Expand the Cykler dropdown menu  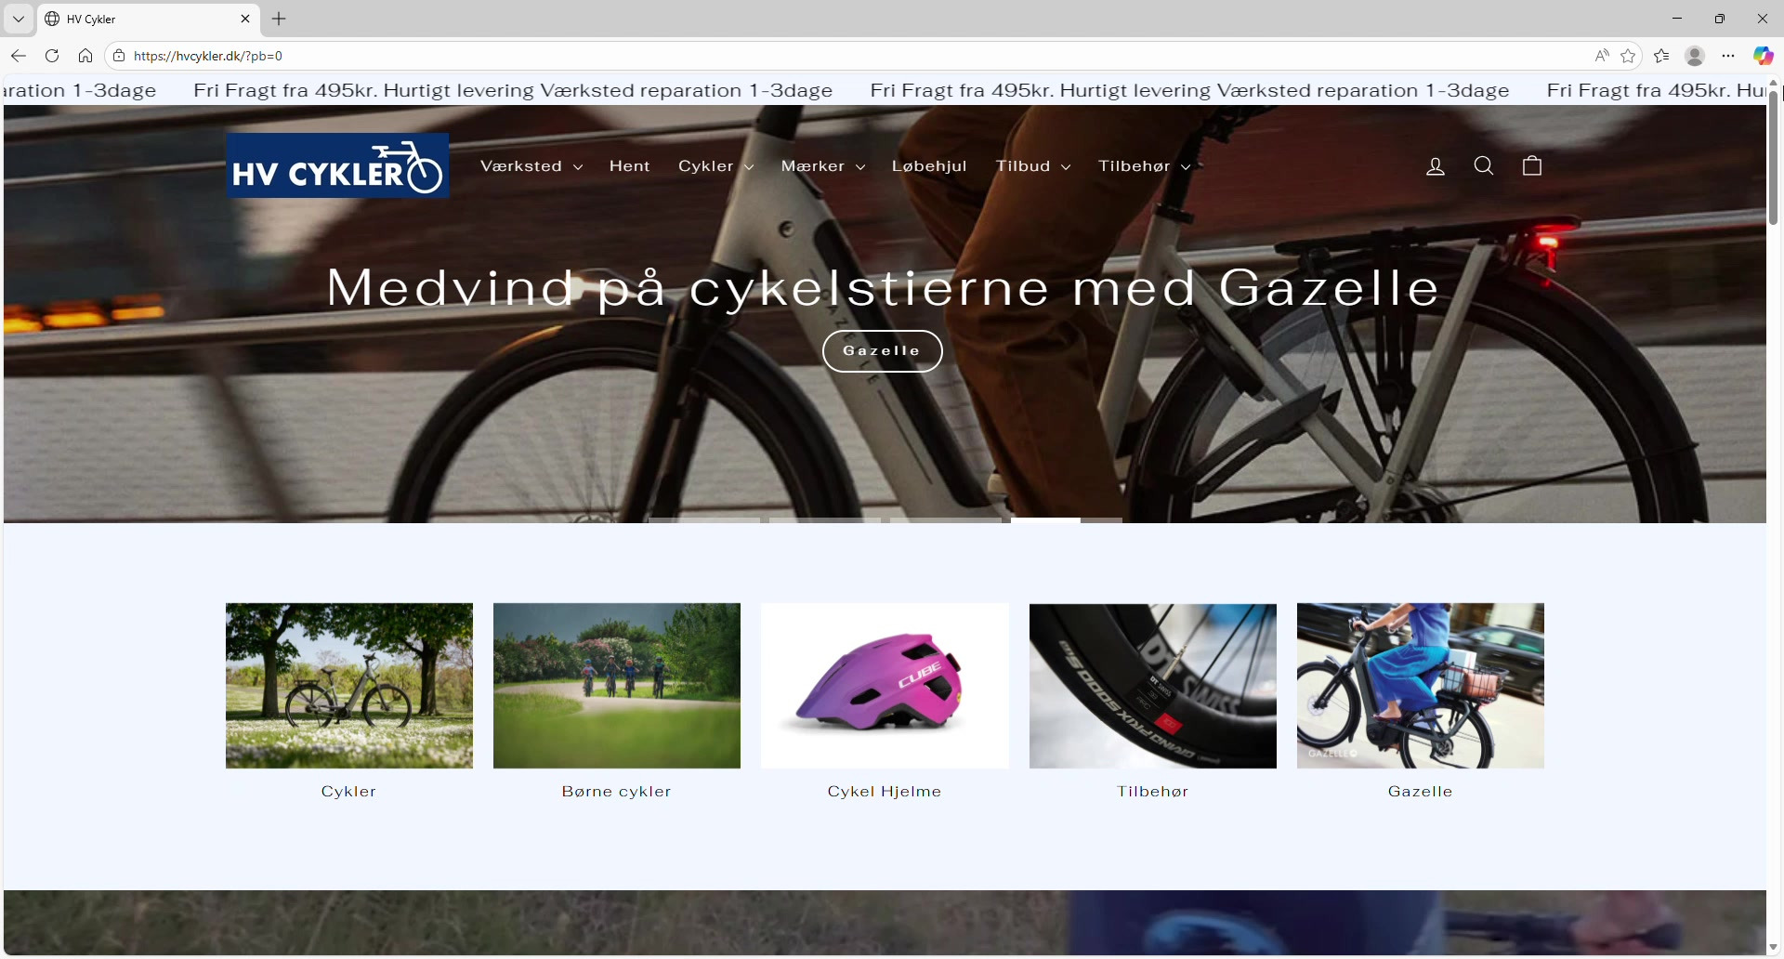pyautogui.click(x=715, y=166)
